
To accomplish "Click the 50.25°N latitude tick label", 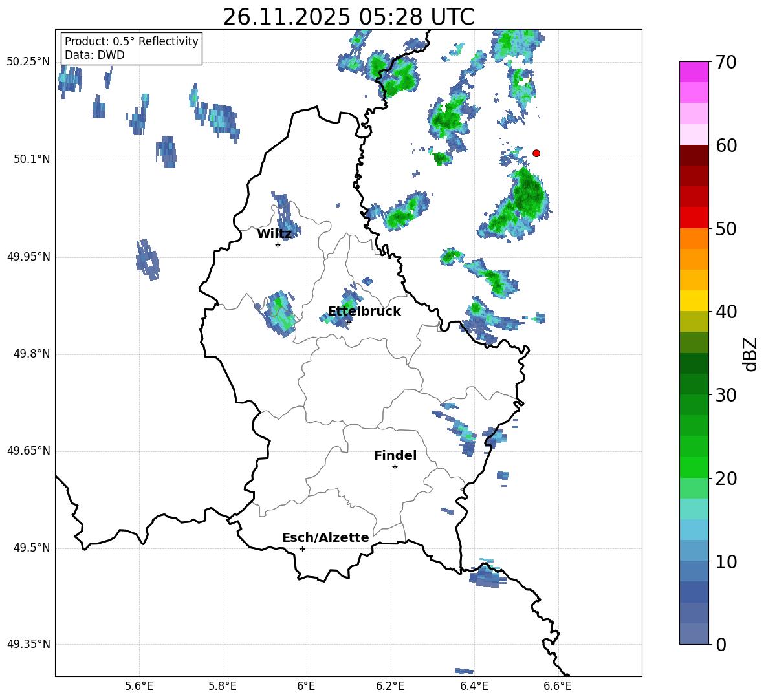I will click(x=28, y=62).
